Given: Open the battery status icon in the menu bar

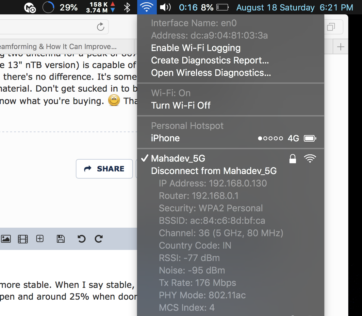Looking at the screenshot, I should pos(222,8).
